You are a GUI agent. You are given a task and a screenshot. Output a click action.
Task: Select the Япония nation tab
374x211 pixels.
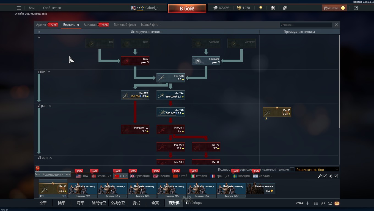[x=162, y=176]
